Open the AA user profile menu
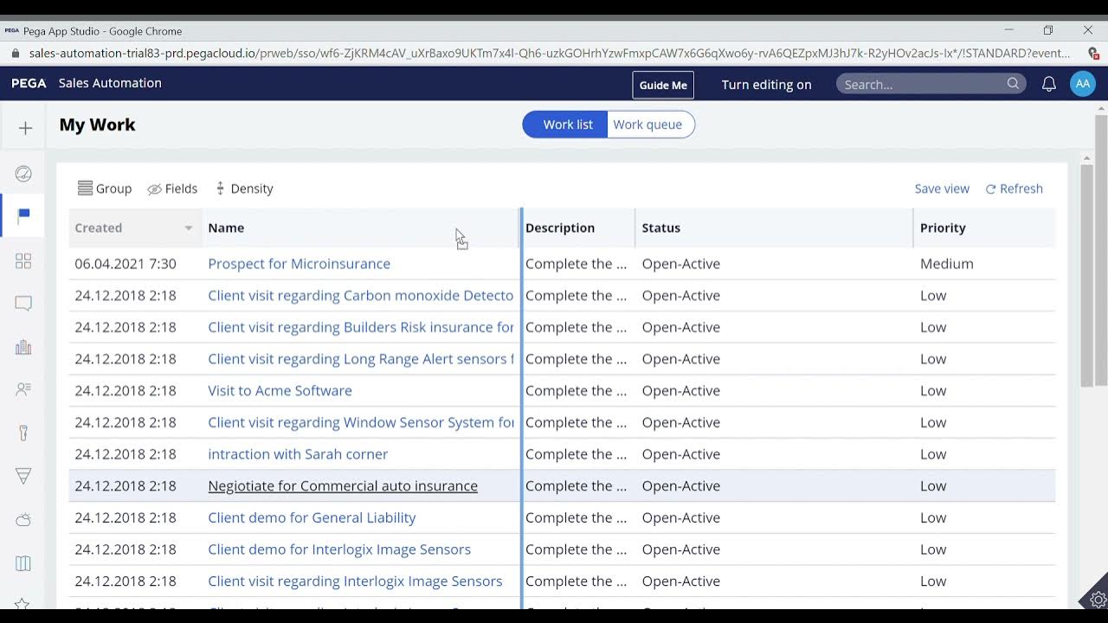 pos(1082,84)
